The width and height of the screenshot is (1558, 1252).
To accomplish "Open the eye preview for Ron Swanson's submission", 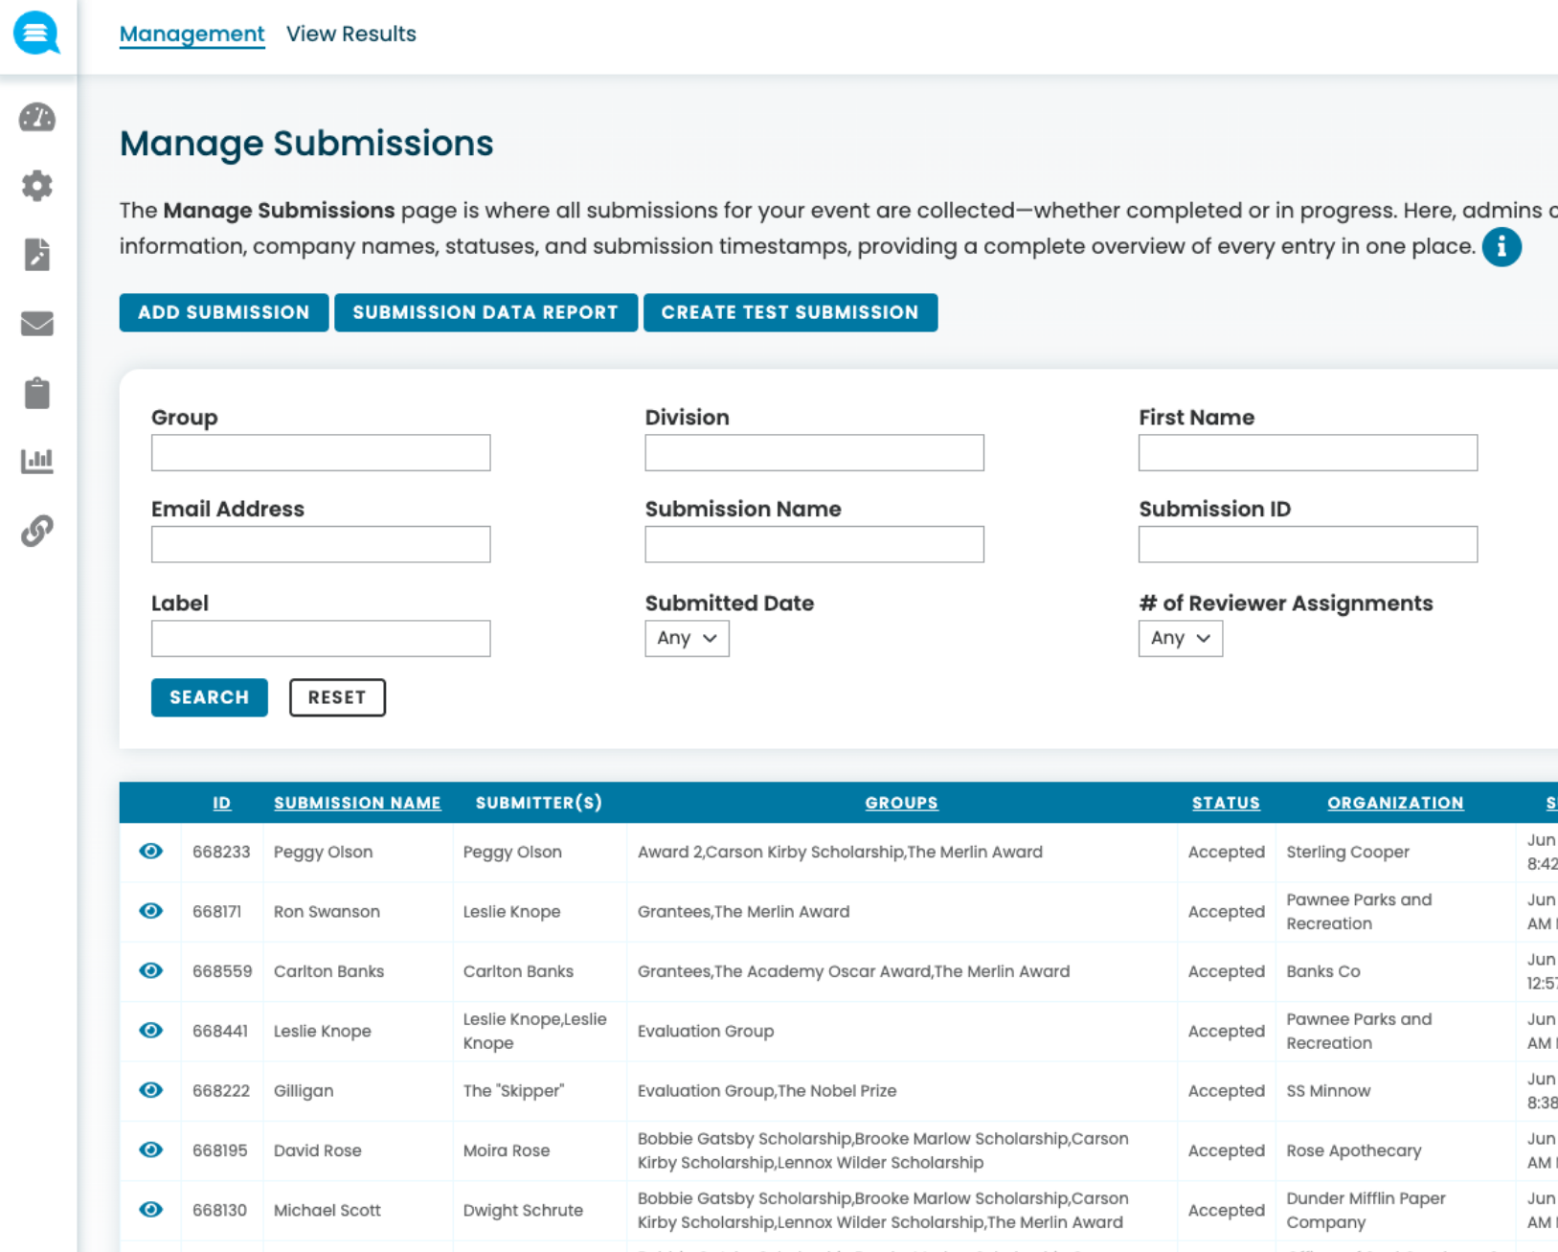I will point(150,911).
